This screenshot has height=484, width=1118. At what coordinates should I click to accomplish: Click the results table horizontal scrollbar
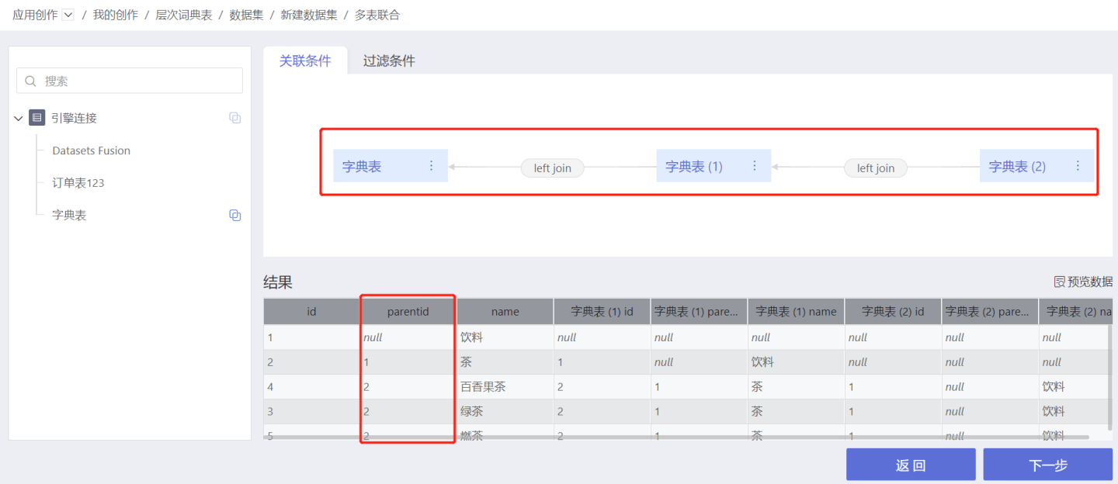[x=676, y=437]
